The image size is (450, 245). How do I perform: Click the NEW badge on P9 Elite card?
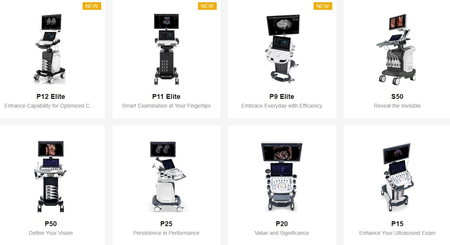(x=323, y=6)
